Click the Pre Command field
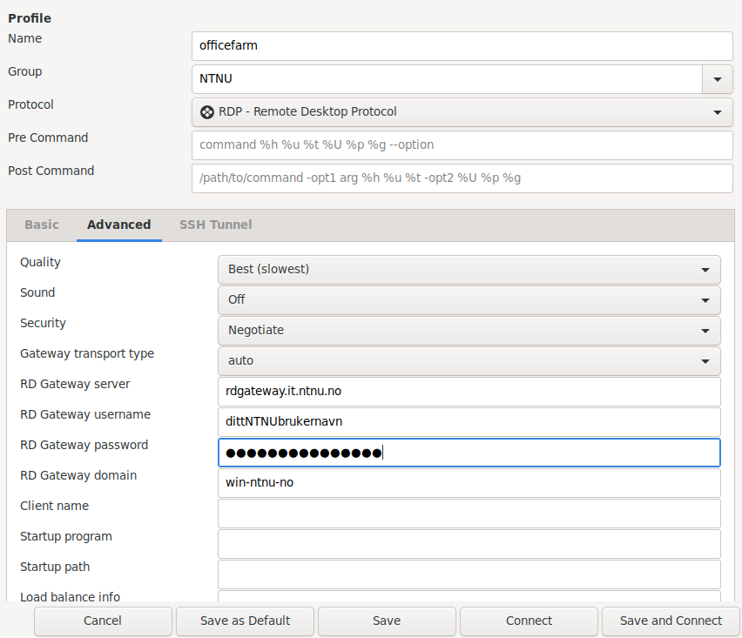Viewport: 742px width, 638px height. (x=462, y=145)
